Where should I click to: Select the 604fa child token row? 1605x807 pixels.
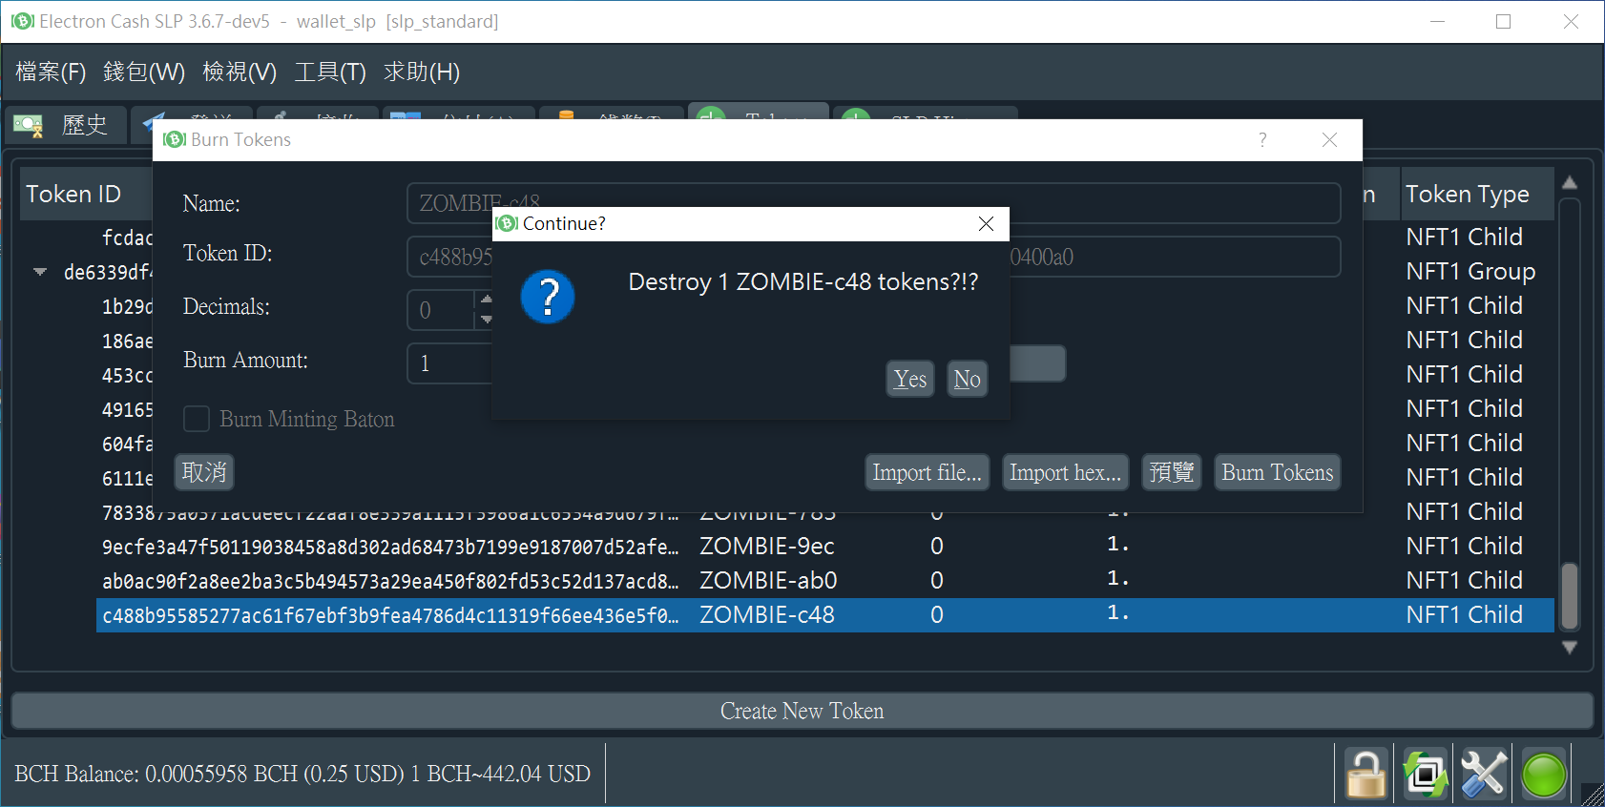tap(127, 444)
